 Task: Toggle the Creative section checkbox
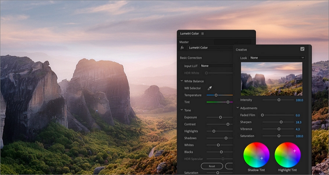coord(302,49)
